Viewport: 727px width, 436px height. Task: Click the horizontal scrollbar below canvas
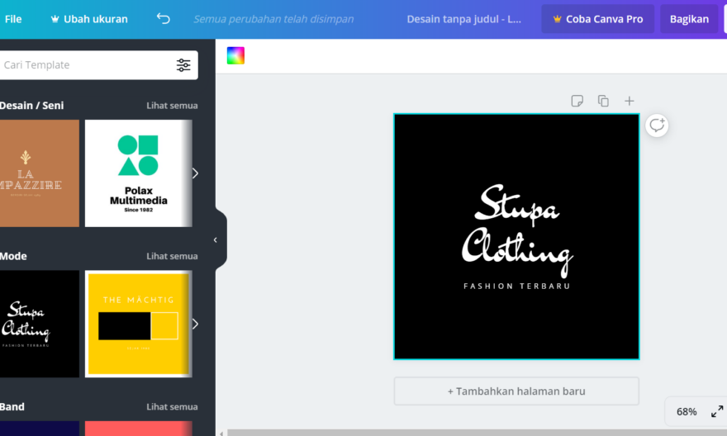point(477,433)
